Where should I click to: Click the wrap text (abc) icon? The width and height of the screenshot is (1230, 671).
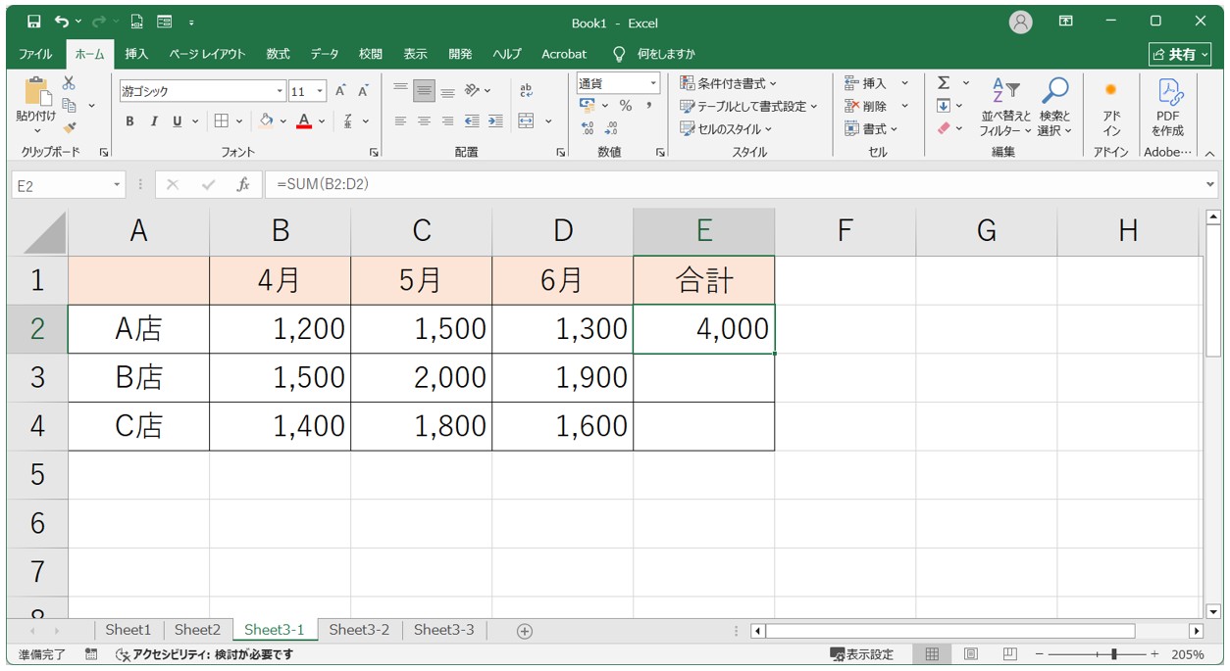[526, 91]
